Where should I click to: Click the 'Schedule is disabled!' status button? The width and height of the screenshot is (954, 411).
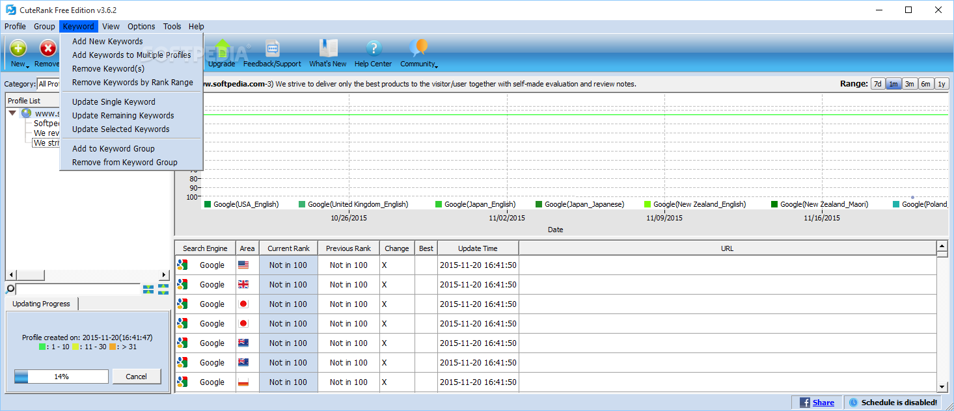coord(892,403)
